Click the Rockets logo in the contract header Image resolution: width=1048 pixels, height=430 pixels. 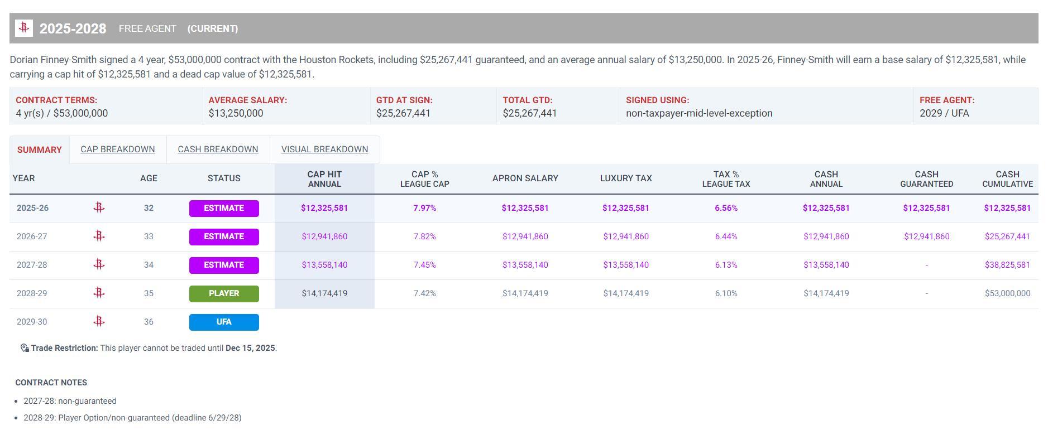[24, 28]
